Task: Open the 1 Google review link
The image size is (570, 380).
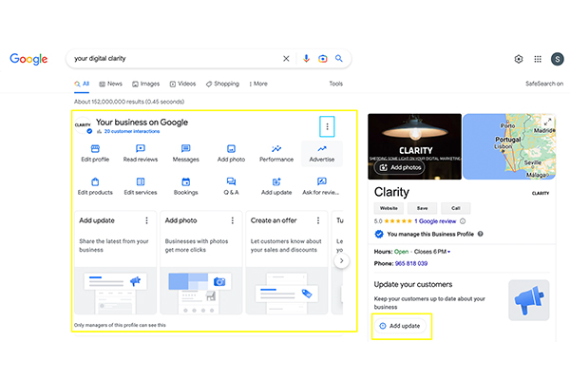Action: pyautogui.click(x=436, y=220)
